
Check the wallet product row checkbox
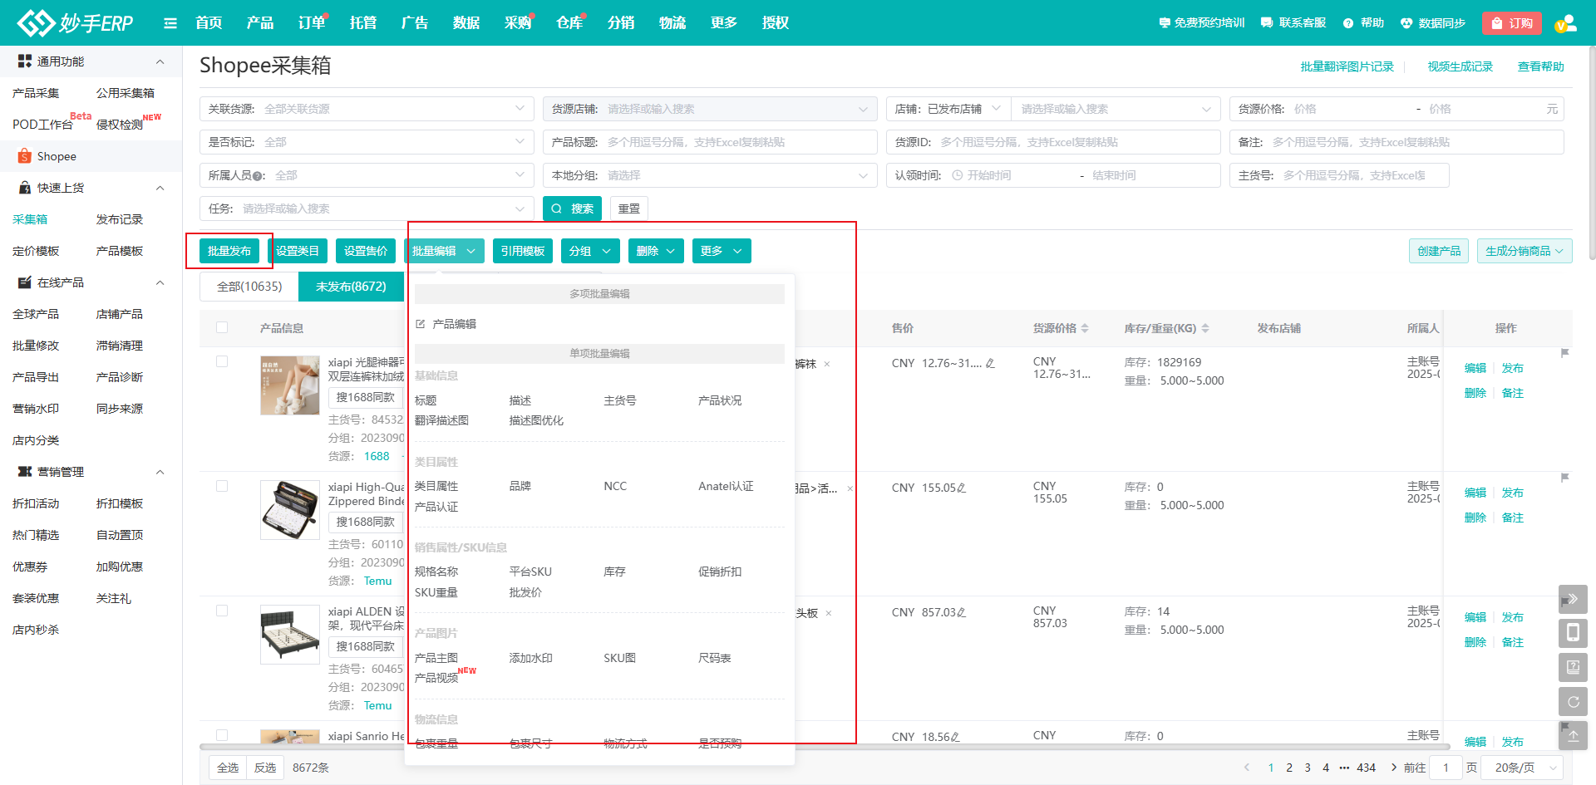pyautogui.click(x=222, y=486)
